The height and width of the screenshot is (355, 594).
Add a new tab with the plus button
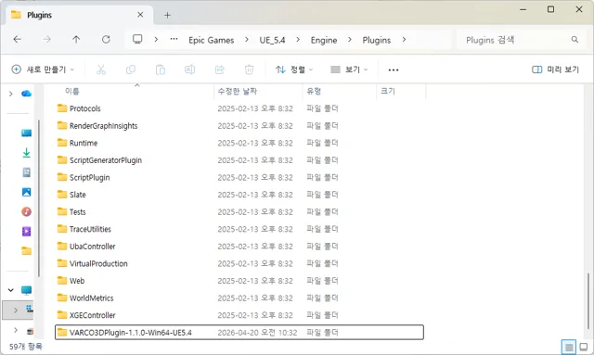pyautogui.click(x=167, y=15)
